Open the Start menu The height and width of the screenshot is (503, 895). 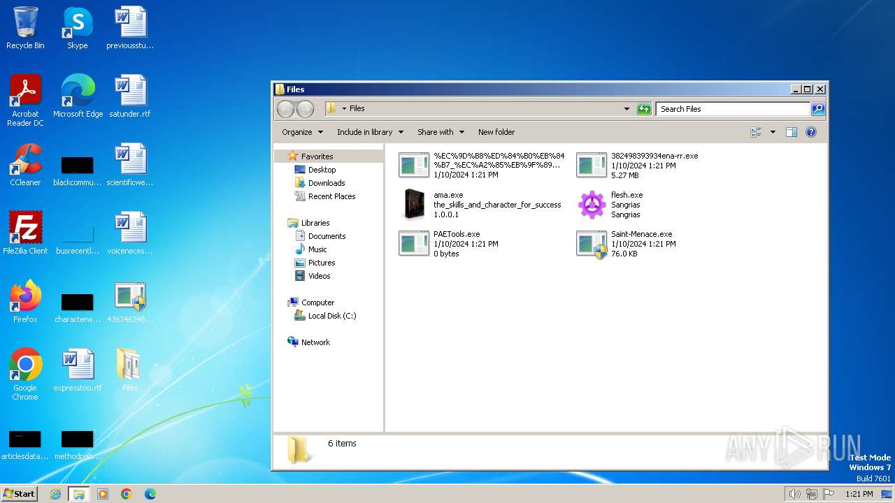pyautogui.click(x=19, y=494)
